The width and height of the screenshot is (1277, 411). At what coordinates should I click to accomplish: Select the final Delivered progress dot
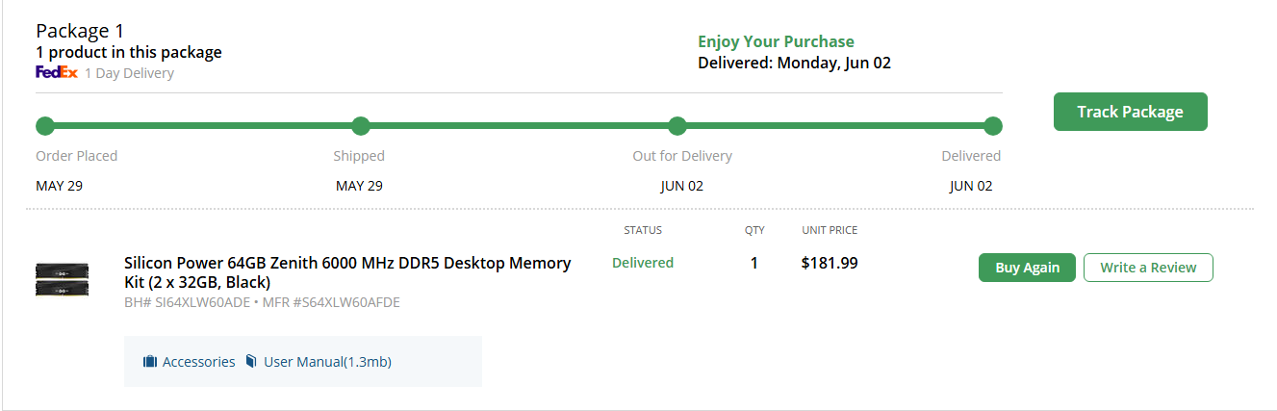pos(993,126)
